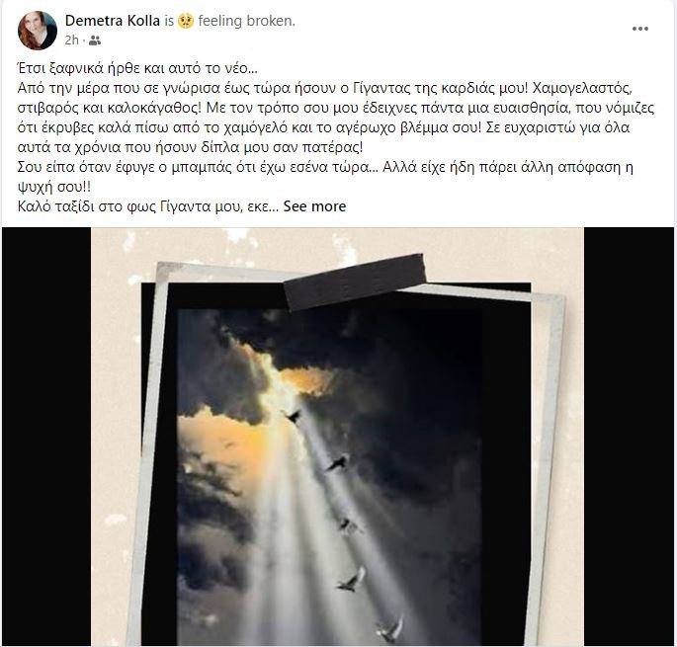Click the white bird at the photo's bottom

click(390, 629)
